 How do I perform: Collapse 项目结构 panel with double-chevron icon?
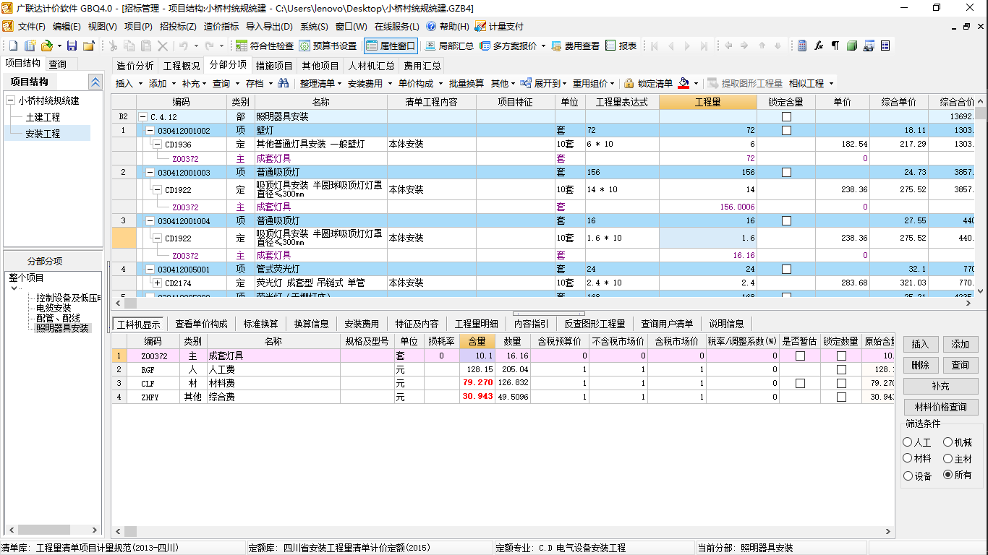[95, 82]
